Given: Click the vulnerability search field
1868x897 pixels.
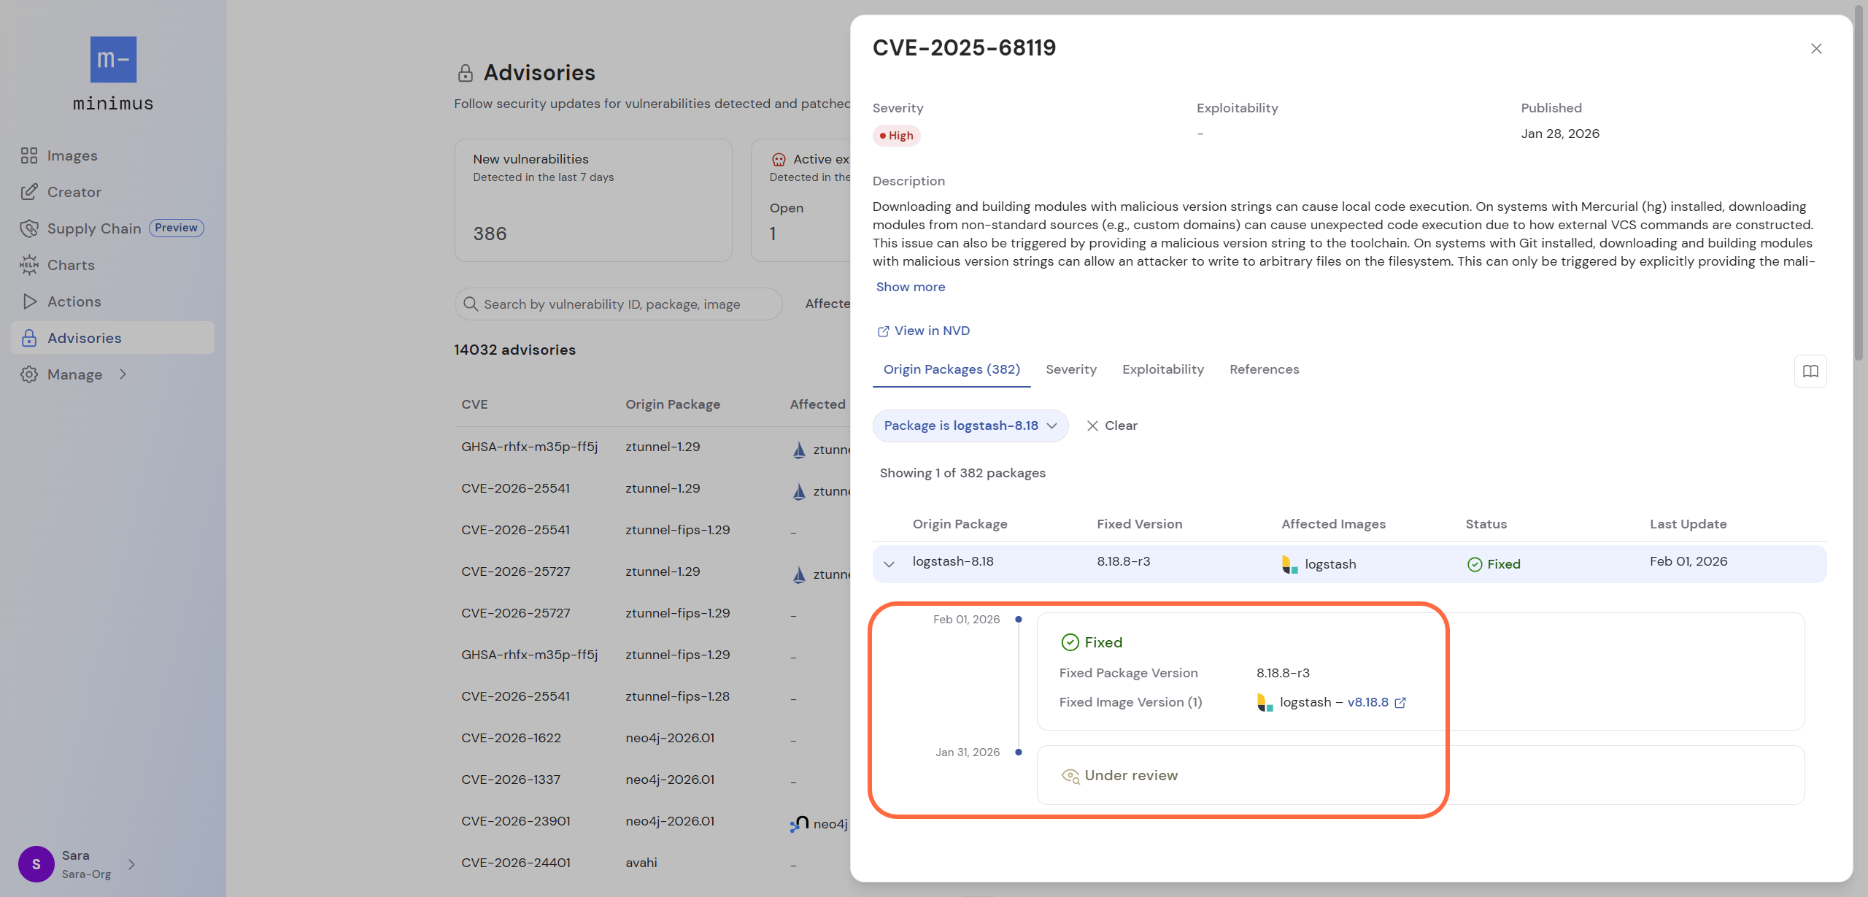Looking at the screenshot, I should pyautogui.click(x=618, y=304).
